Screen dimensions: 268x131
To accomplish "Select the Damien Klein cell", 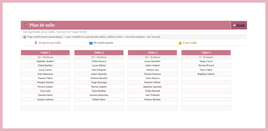I will coord(45,95).
